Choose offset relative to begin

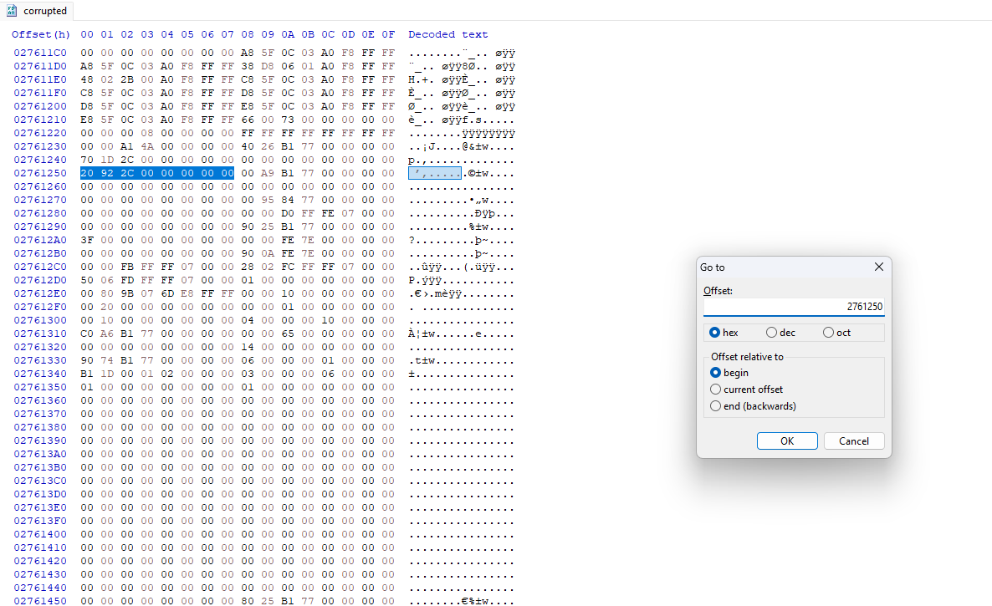point(715,373)
